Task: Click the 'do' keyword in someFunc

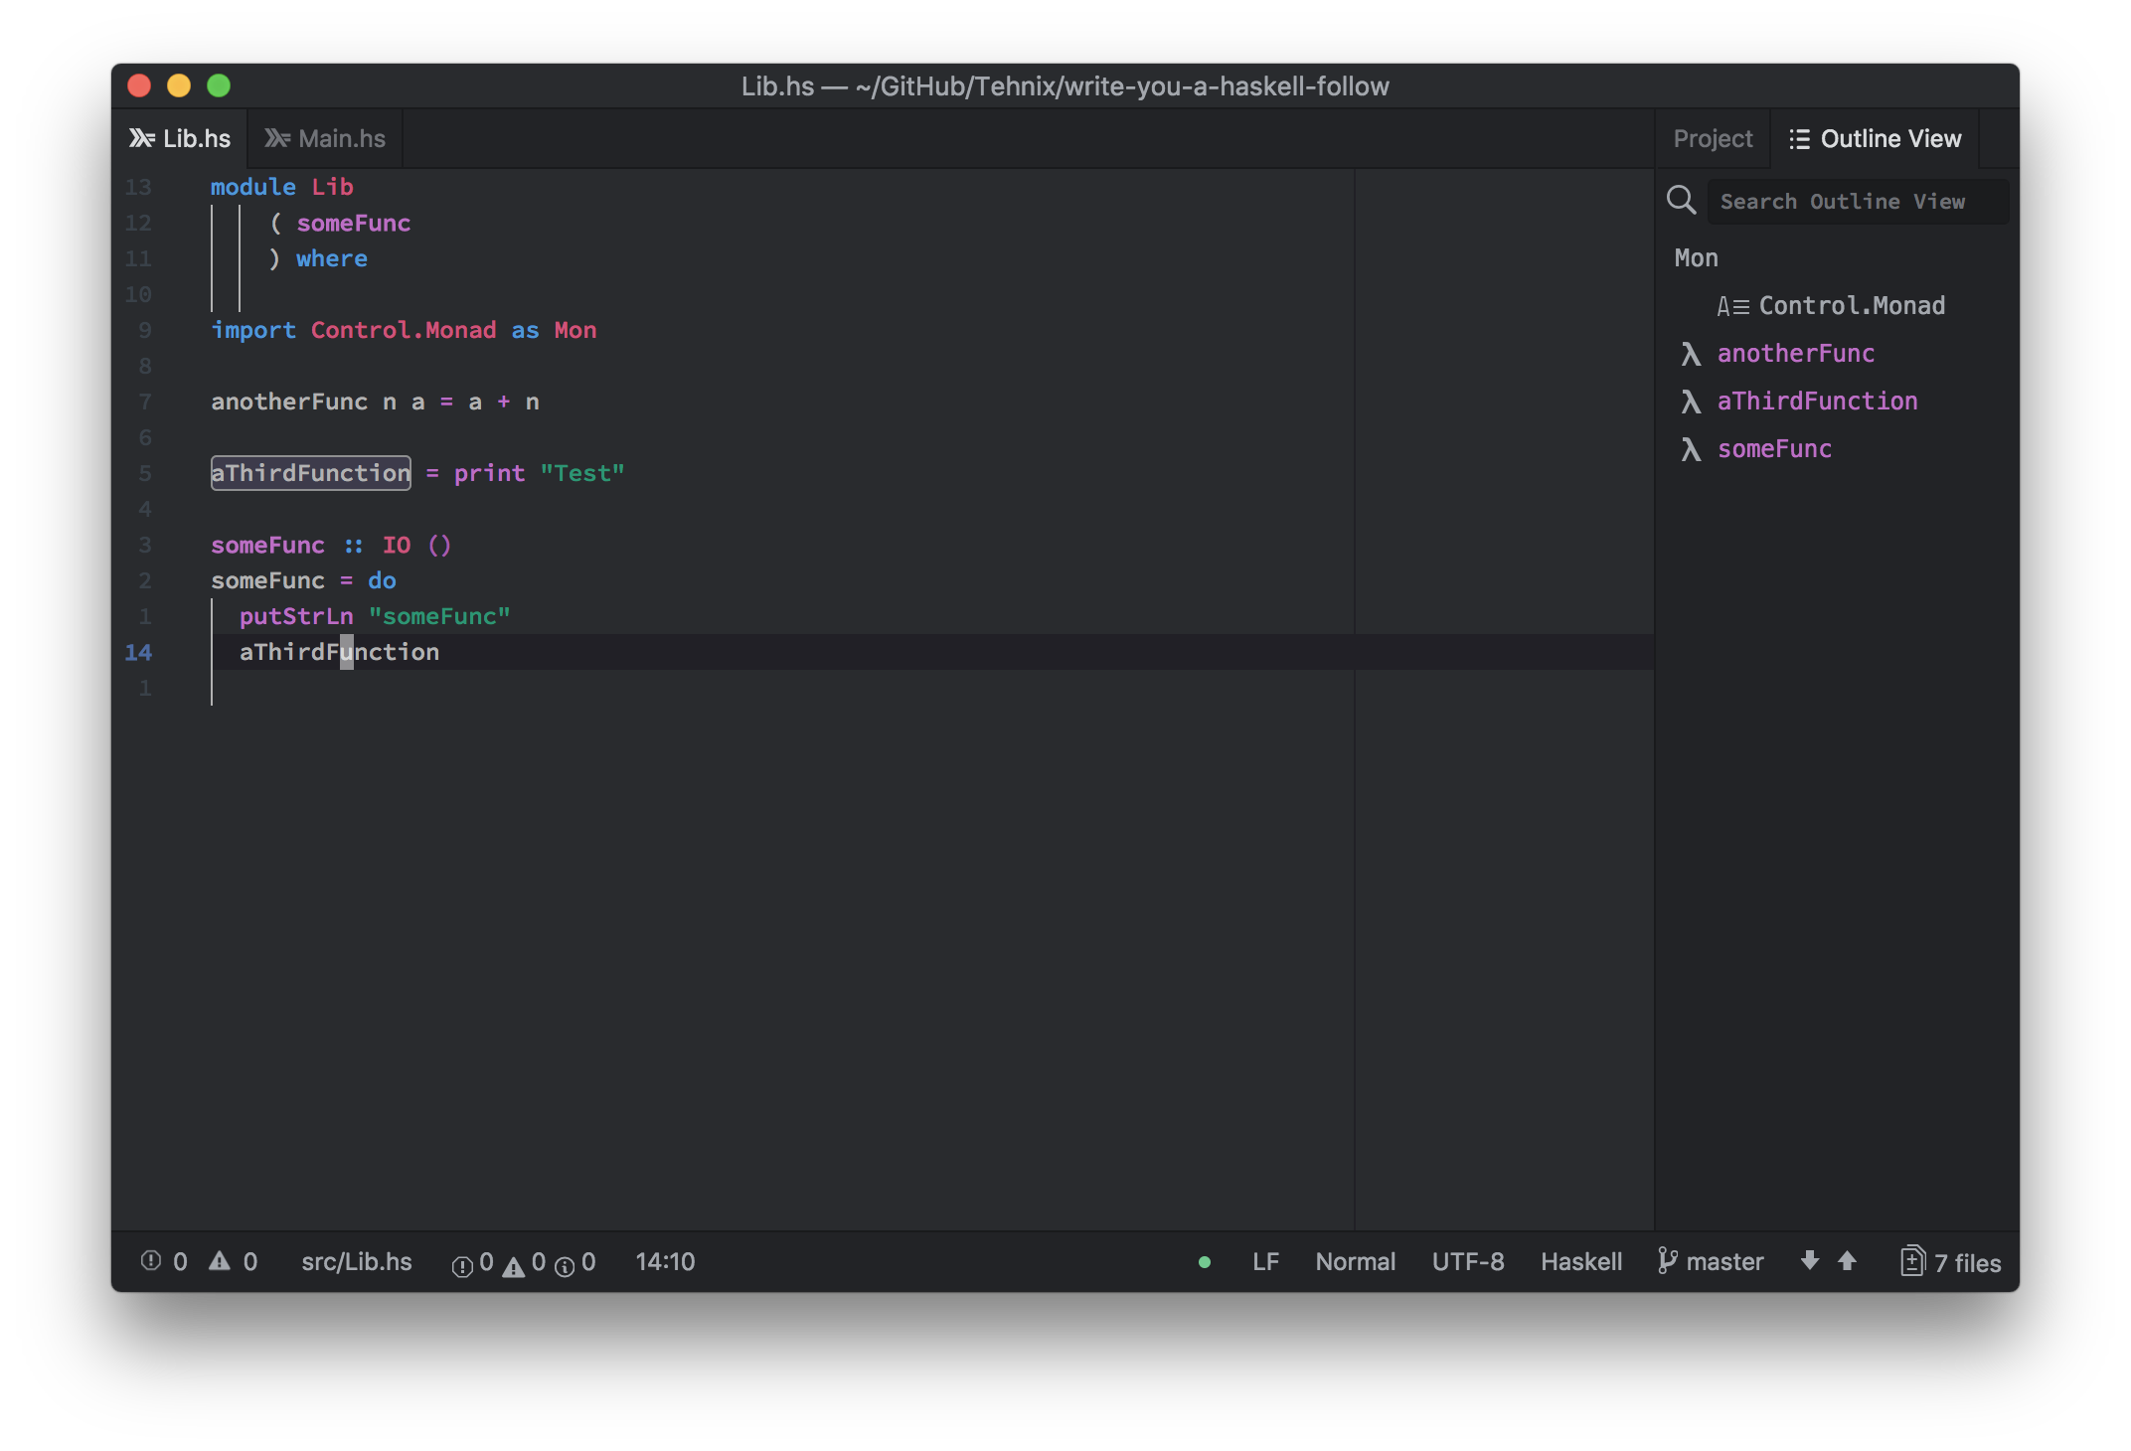Action: pyautogui.click(x=382, y=580)
